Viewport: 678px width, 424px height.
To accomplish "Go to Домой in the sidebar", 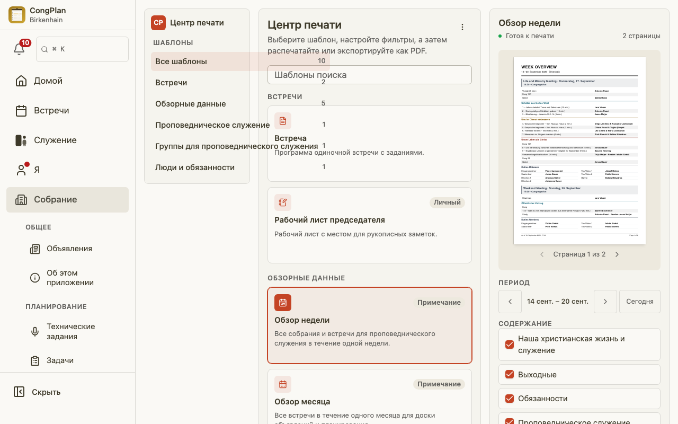I will click(67, 81).
